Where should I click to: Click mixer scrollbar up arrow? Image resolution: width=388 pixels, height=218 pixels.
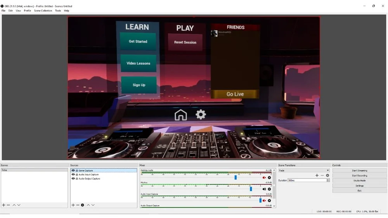tap(274, 170)
